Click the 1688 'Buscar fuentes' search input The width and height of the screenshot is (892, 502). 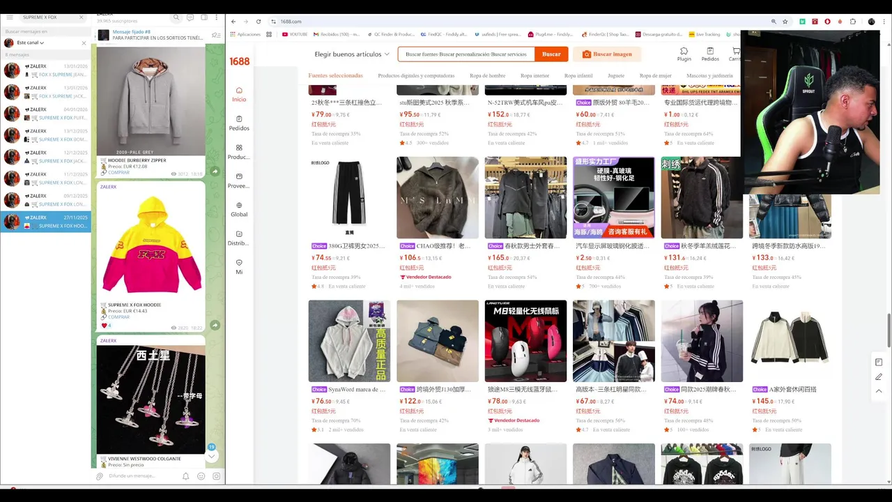[x=466, y=54]
